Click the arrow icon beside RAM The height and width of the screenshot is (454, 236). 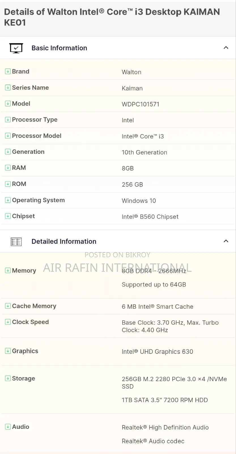[8, 168]
